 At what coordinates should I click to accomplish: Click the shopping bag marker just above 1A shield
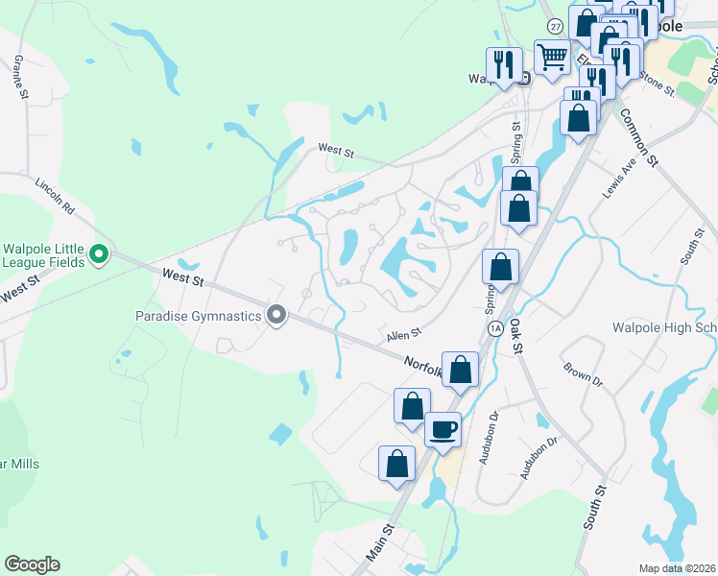[500, 268]
